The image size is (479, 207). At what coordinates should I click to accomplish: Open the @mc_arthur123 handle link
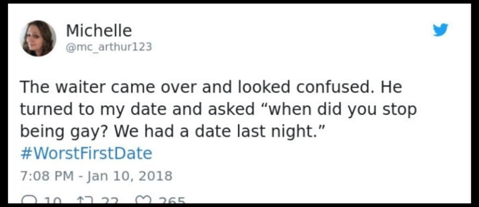(109, 47)
